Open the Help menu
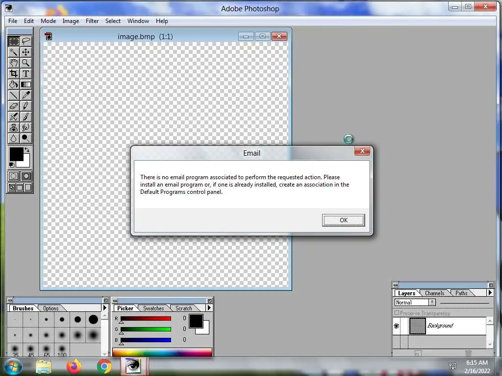502x376 pixels. click(162, 21)
